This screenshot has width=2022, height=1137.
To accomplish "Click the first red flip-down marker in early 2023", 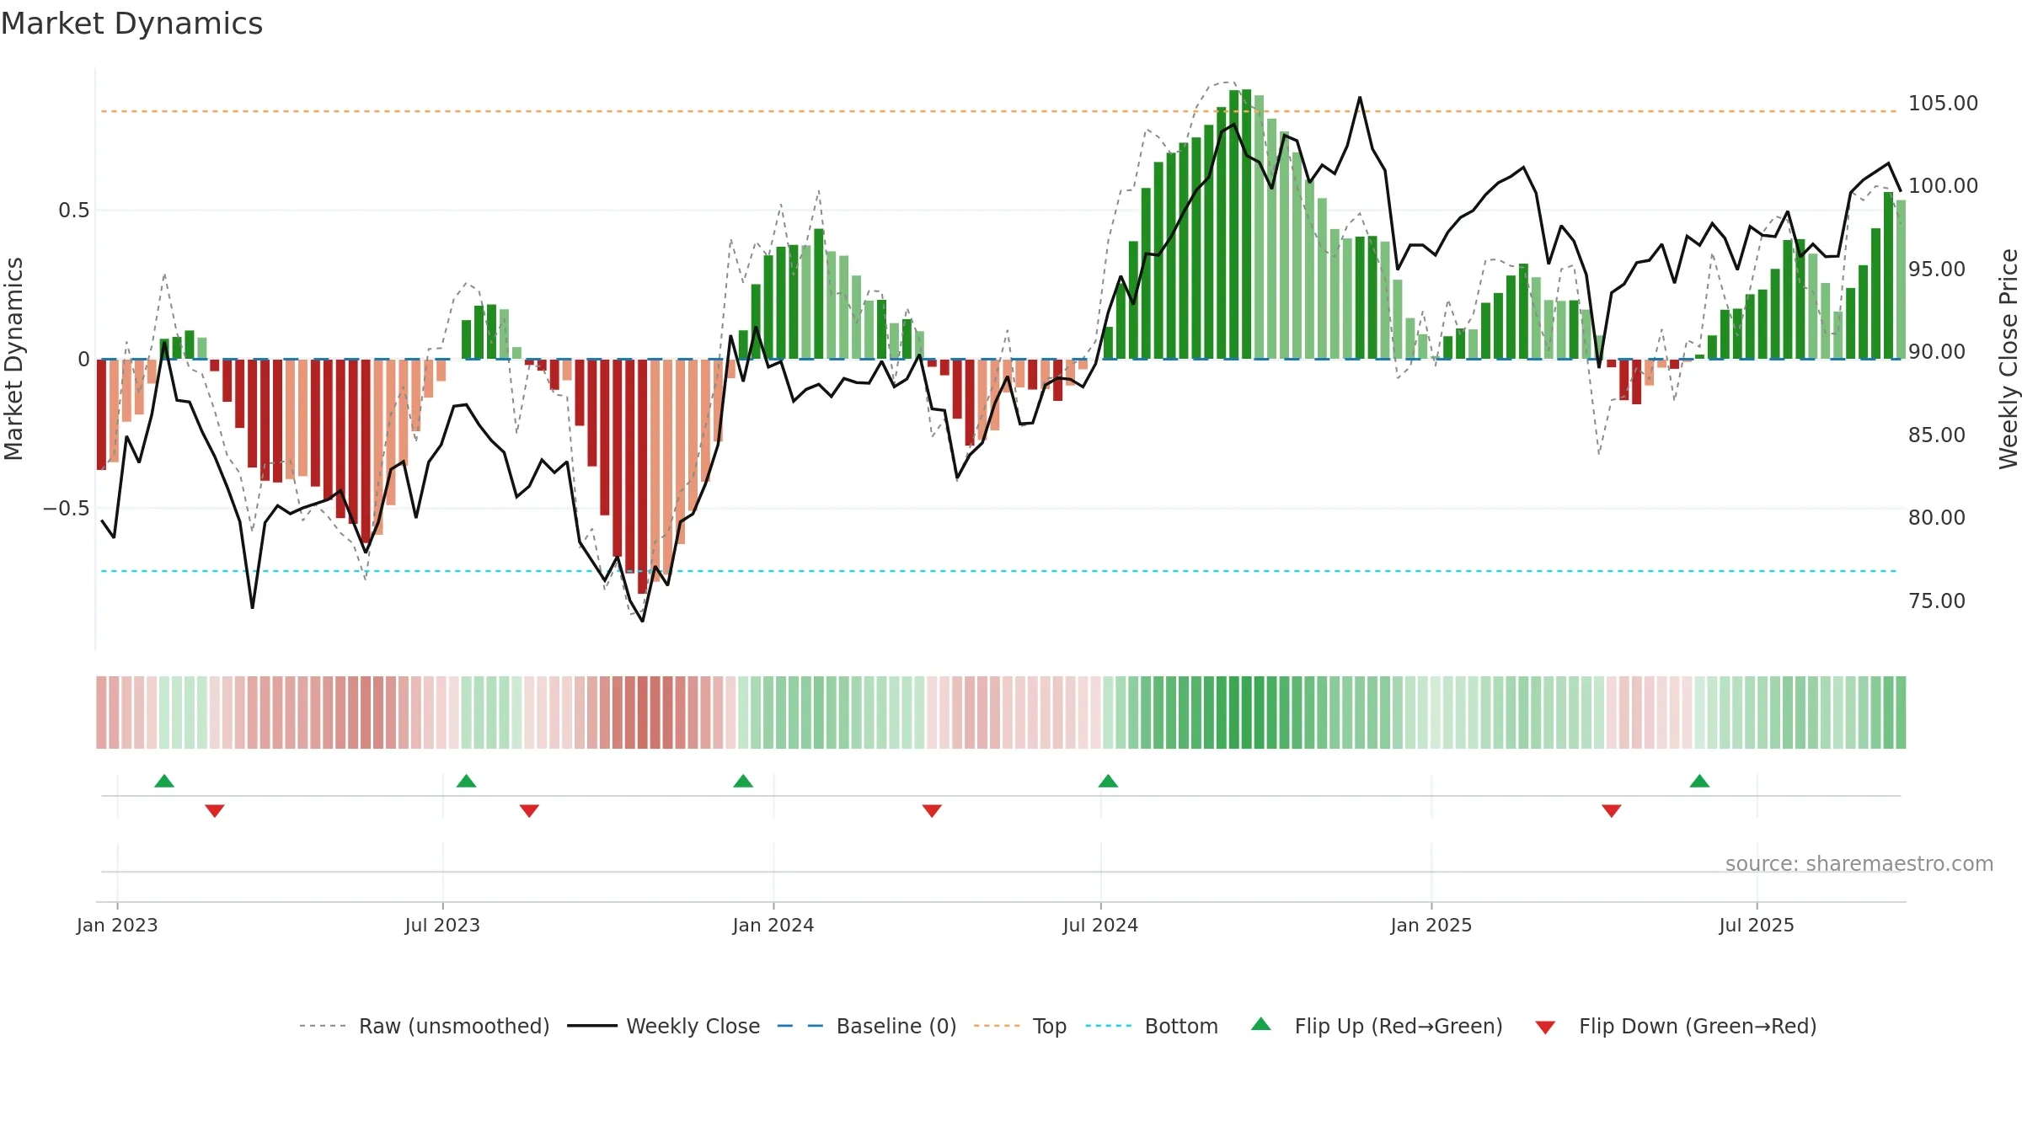I will click(215, 810).
